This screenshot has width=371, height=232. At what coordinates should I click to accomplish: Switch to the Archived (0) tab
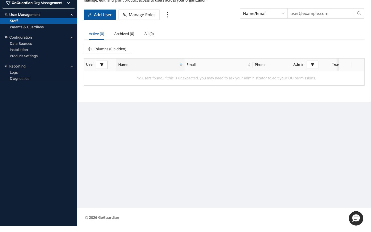click(124, 34)
